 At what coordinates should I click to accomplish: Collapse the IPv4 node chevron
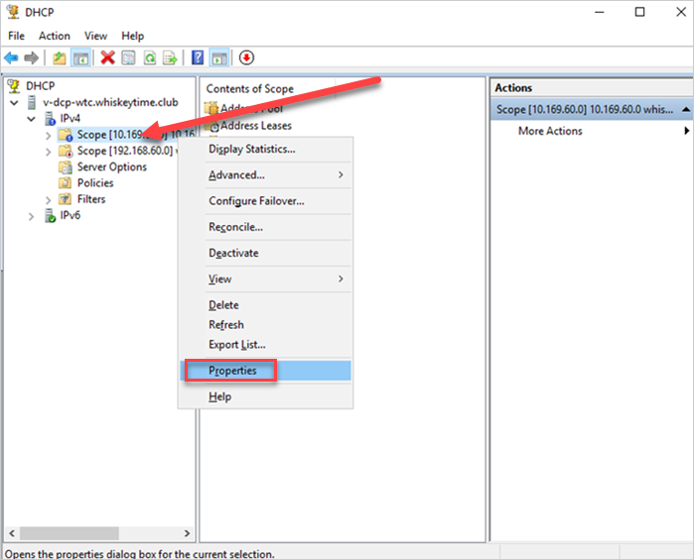[31, 119]
